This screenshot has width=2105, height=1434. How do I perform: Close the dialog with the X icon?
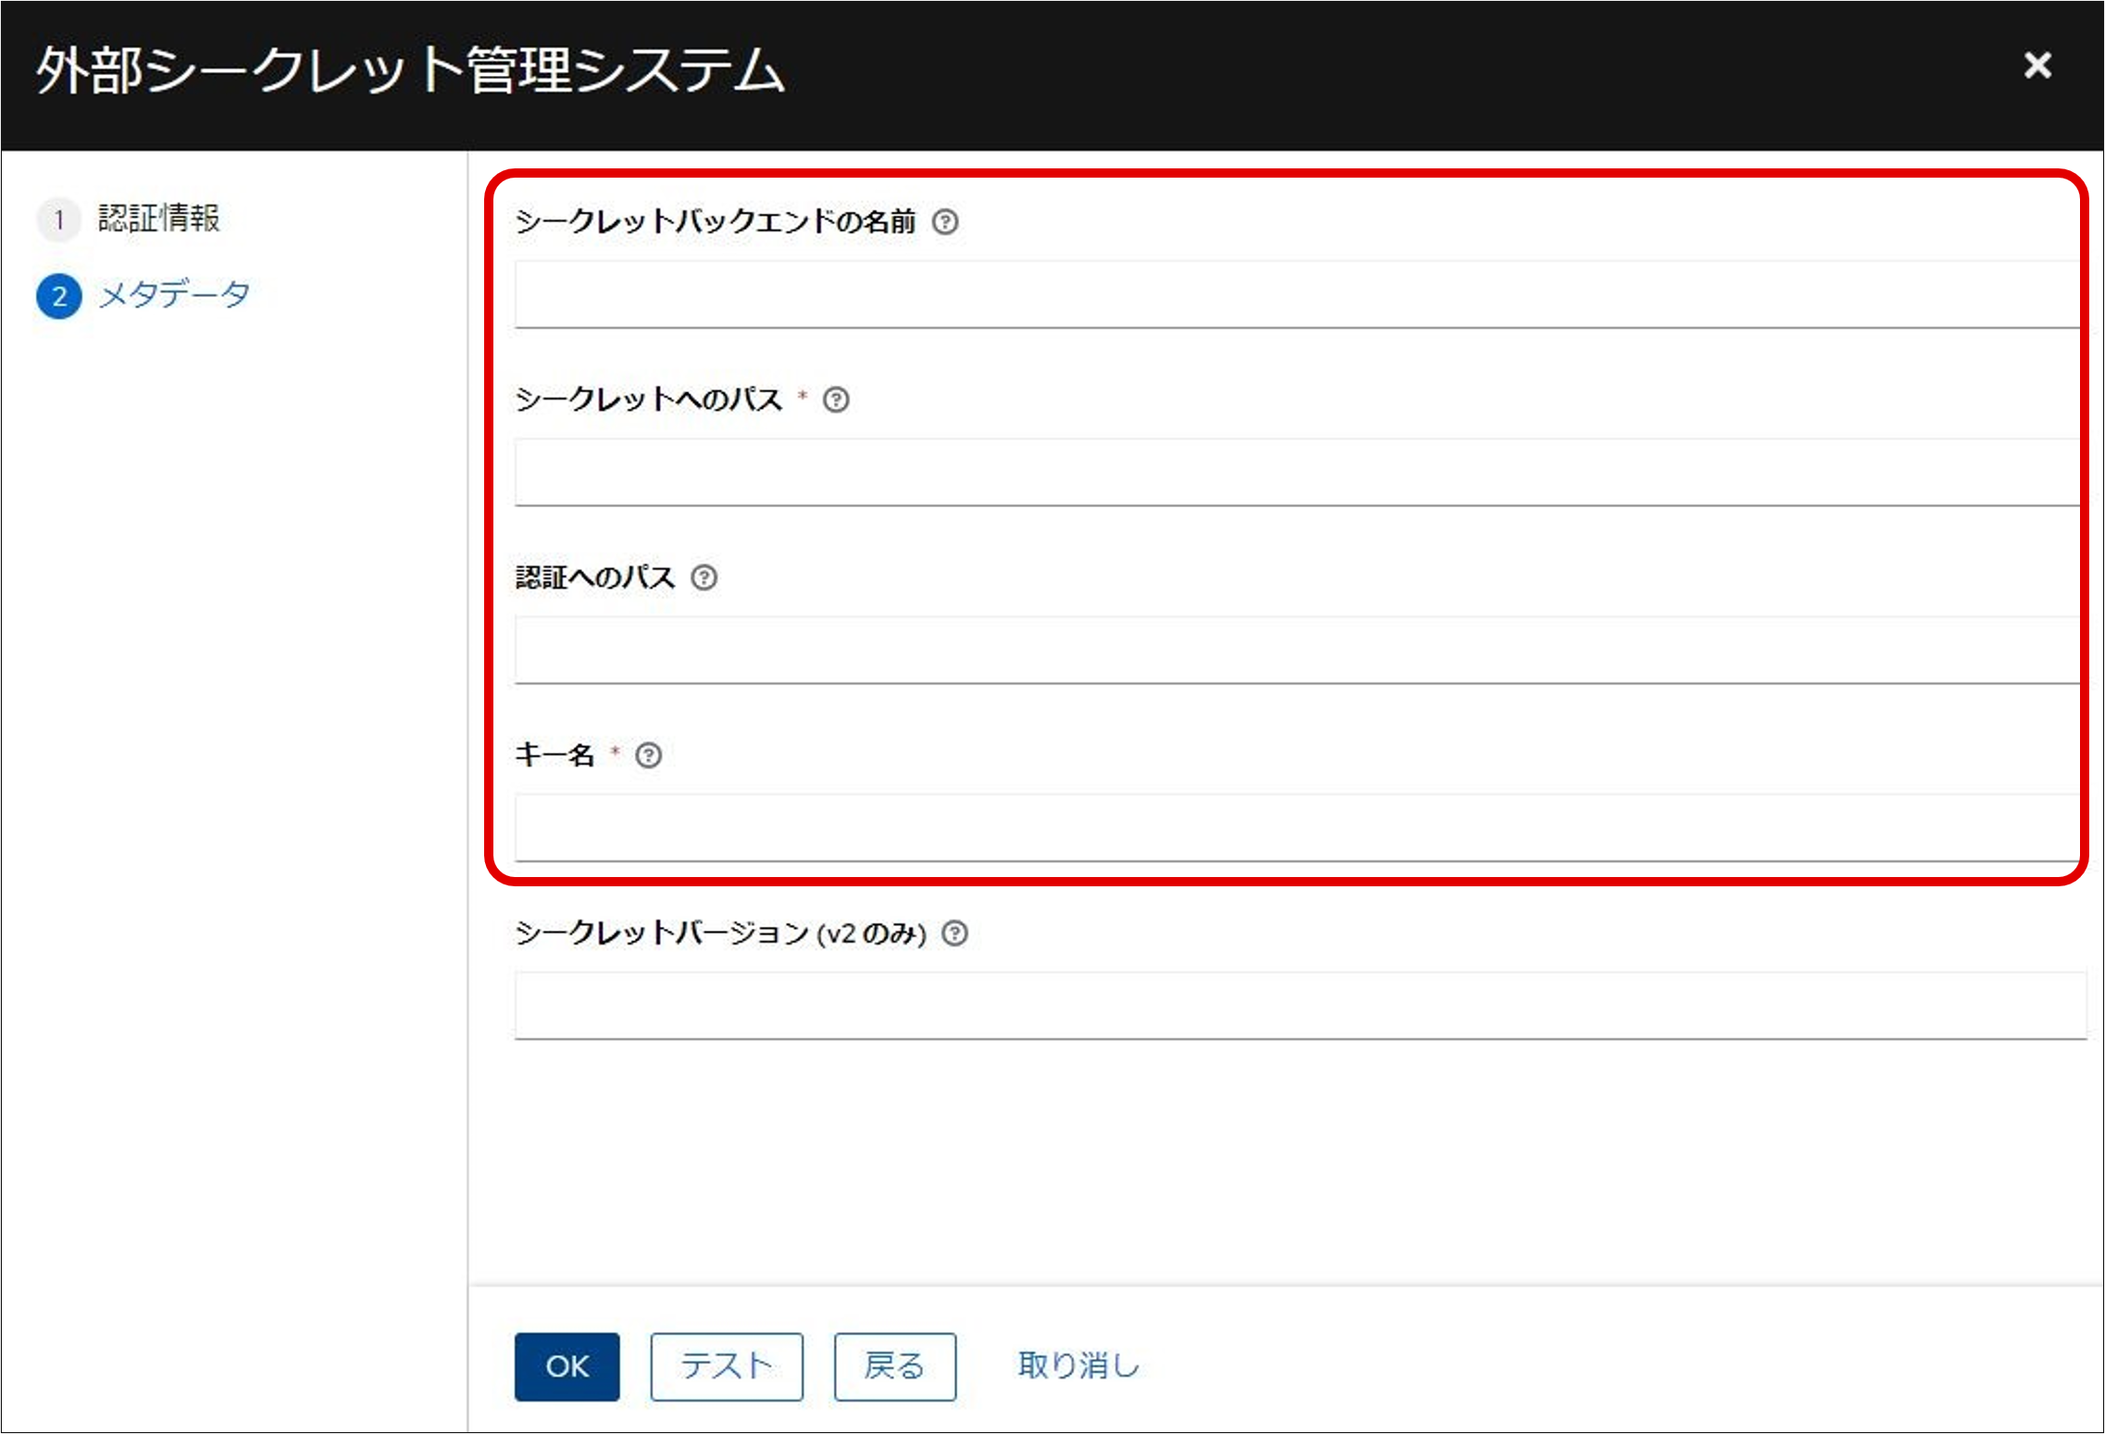[2038, 66]
